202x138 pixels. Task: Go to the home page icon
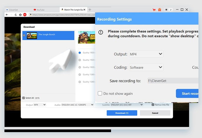click(20, 15)
